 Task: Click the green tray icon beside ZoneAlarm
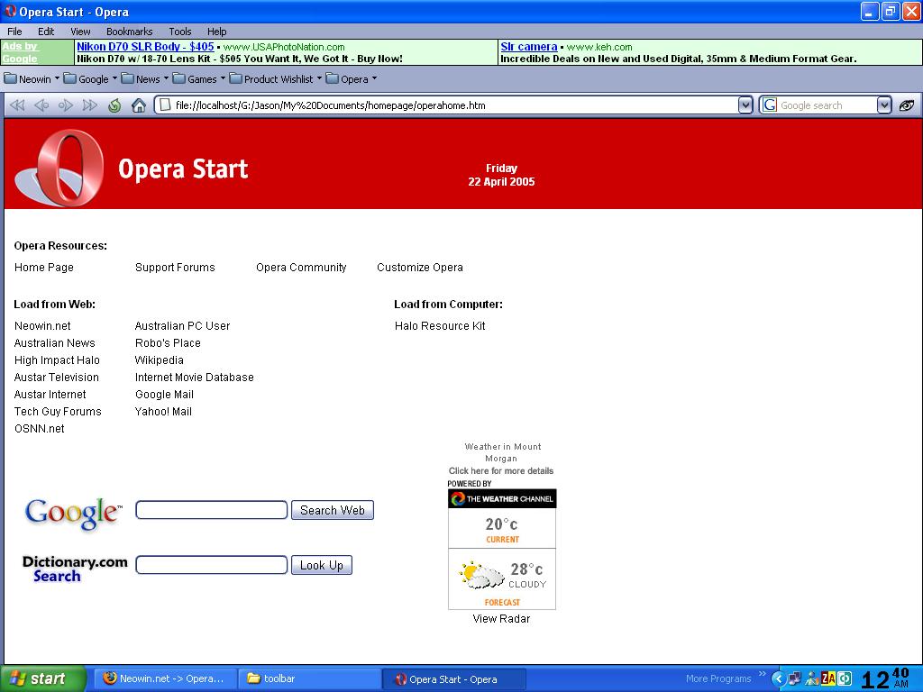tap(845, 678)
